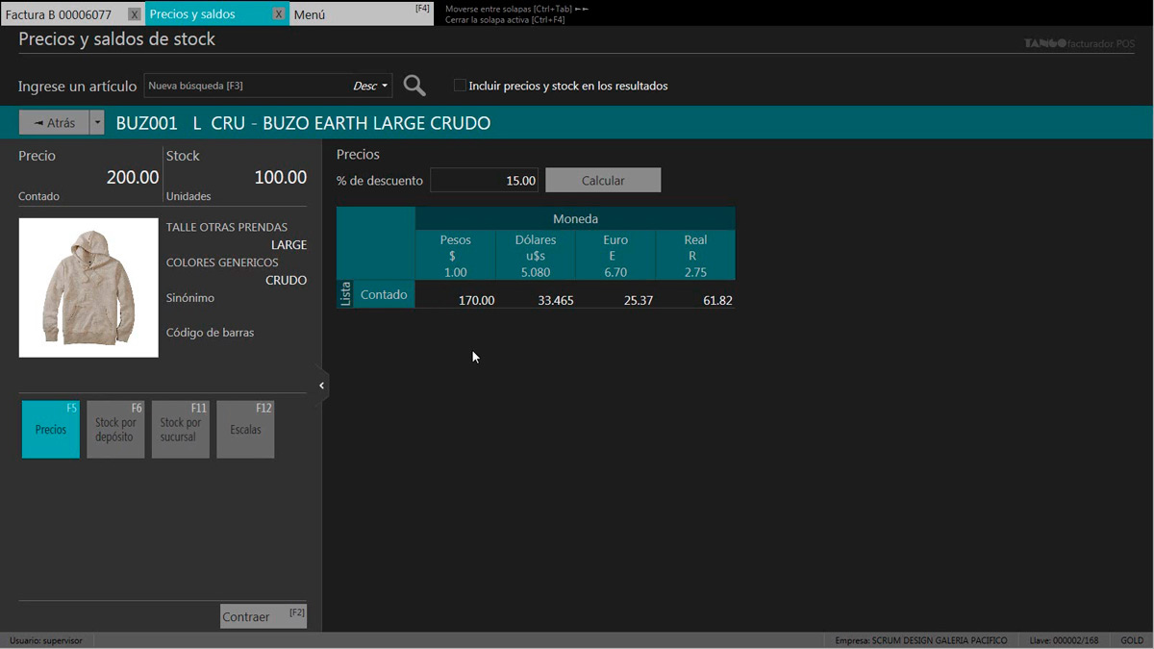Open the Escalas F12 tile

245,429
